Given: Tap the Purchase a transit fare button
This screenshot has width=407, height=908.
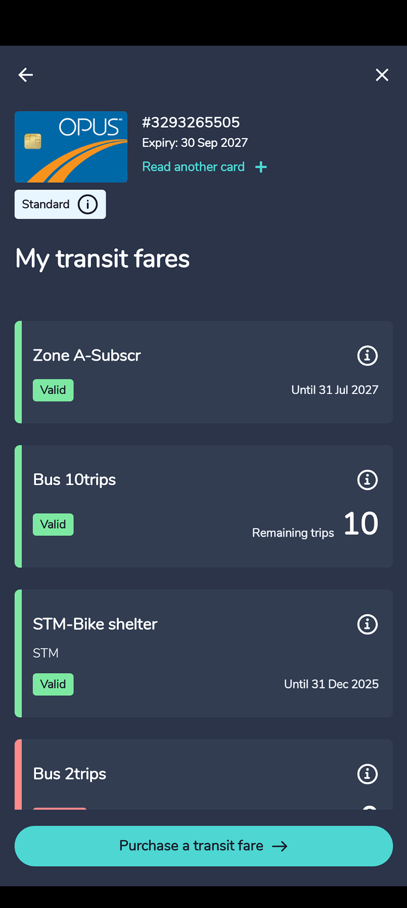Looking at the screenshot, I should [203, 846].
